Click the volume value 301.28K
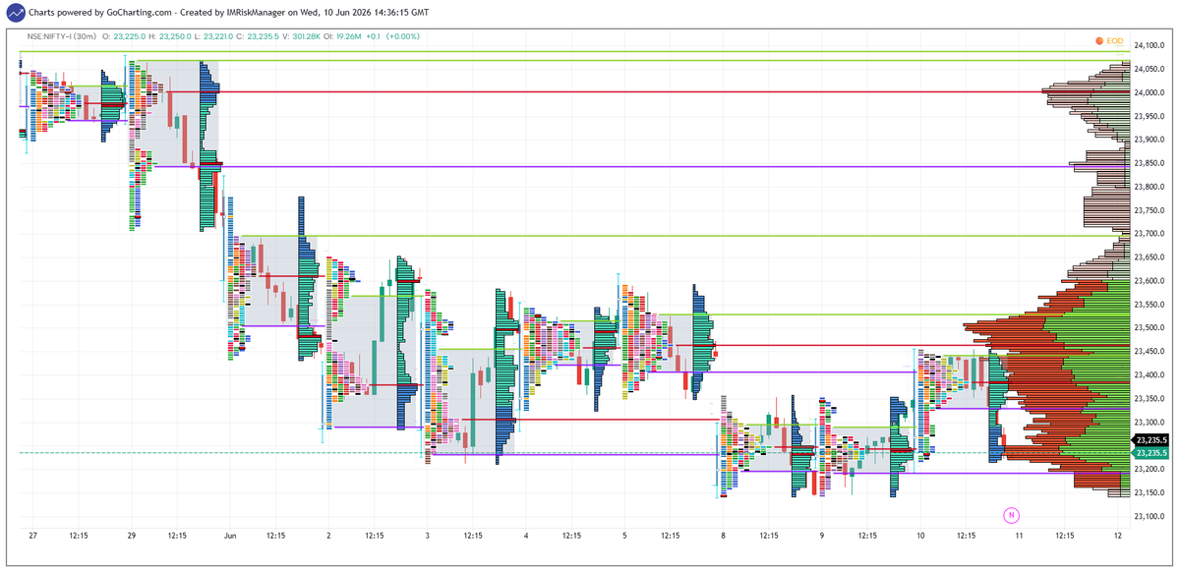1179x569 pixels. [x=306, y=36]
